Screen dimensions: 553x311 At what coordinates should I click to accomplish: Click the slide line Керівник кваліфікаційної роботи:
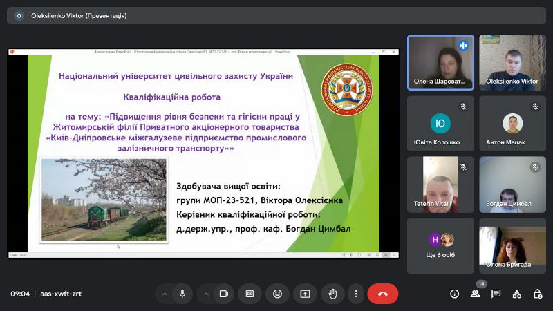[x=248, y=215]
